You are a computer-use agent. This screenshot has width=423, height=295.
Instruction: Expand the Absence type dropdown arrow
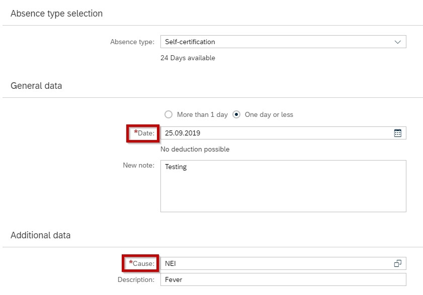coord(398,42)
